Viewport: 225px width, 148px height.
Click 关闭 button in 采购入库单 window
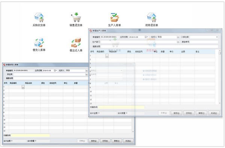tap(128, 141)
